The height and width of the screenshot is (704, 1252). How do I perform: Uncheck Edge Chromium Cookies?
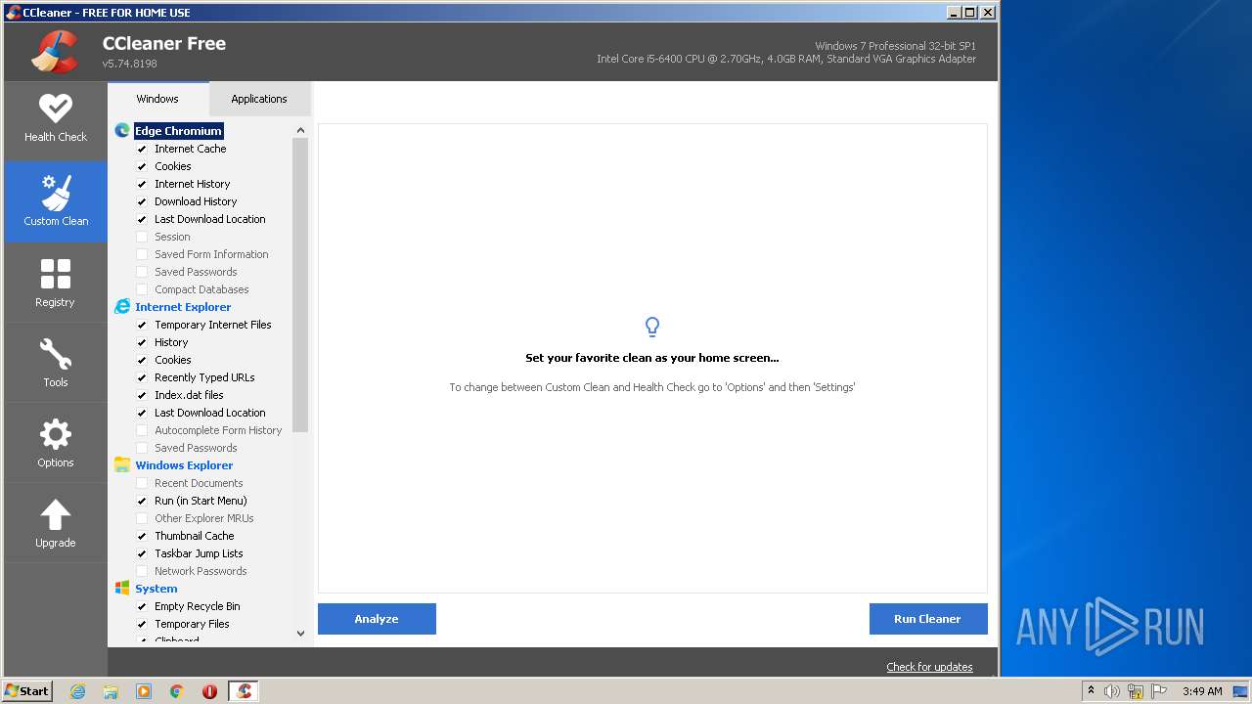click(x=142, y=166)
